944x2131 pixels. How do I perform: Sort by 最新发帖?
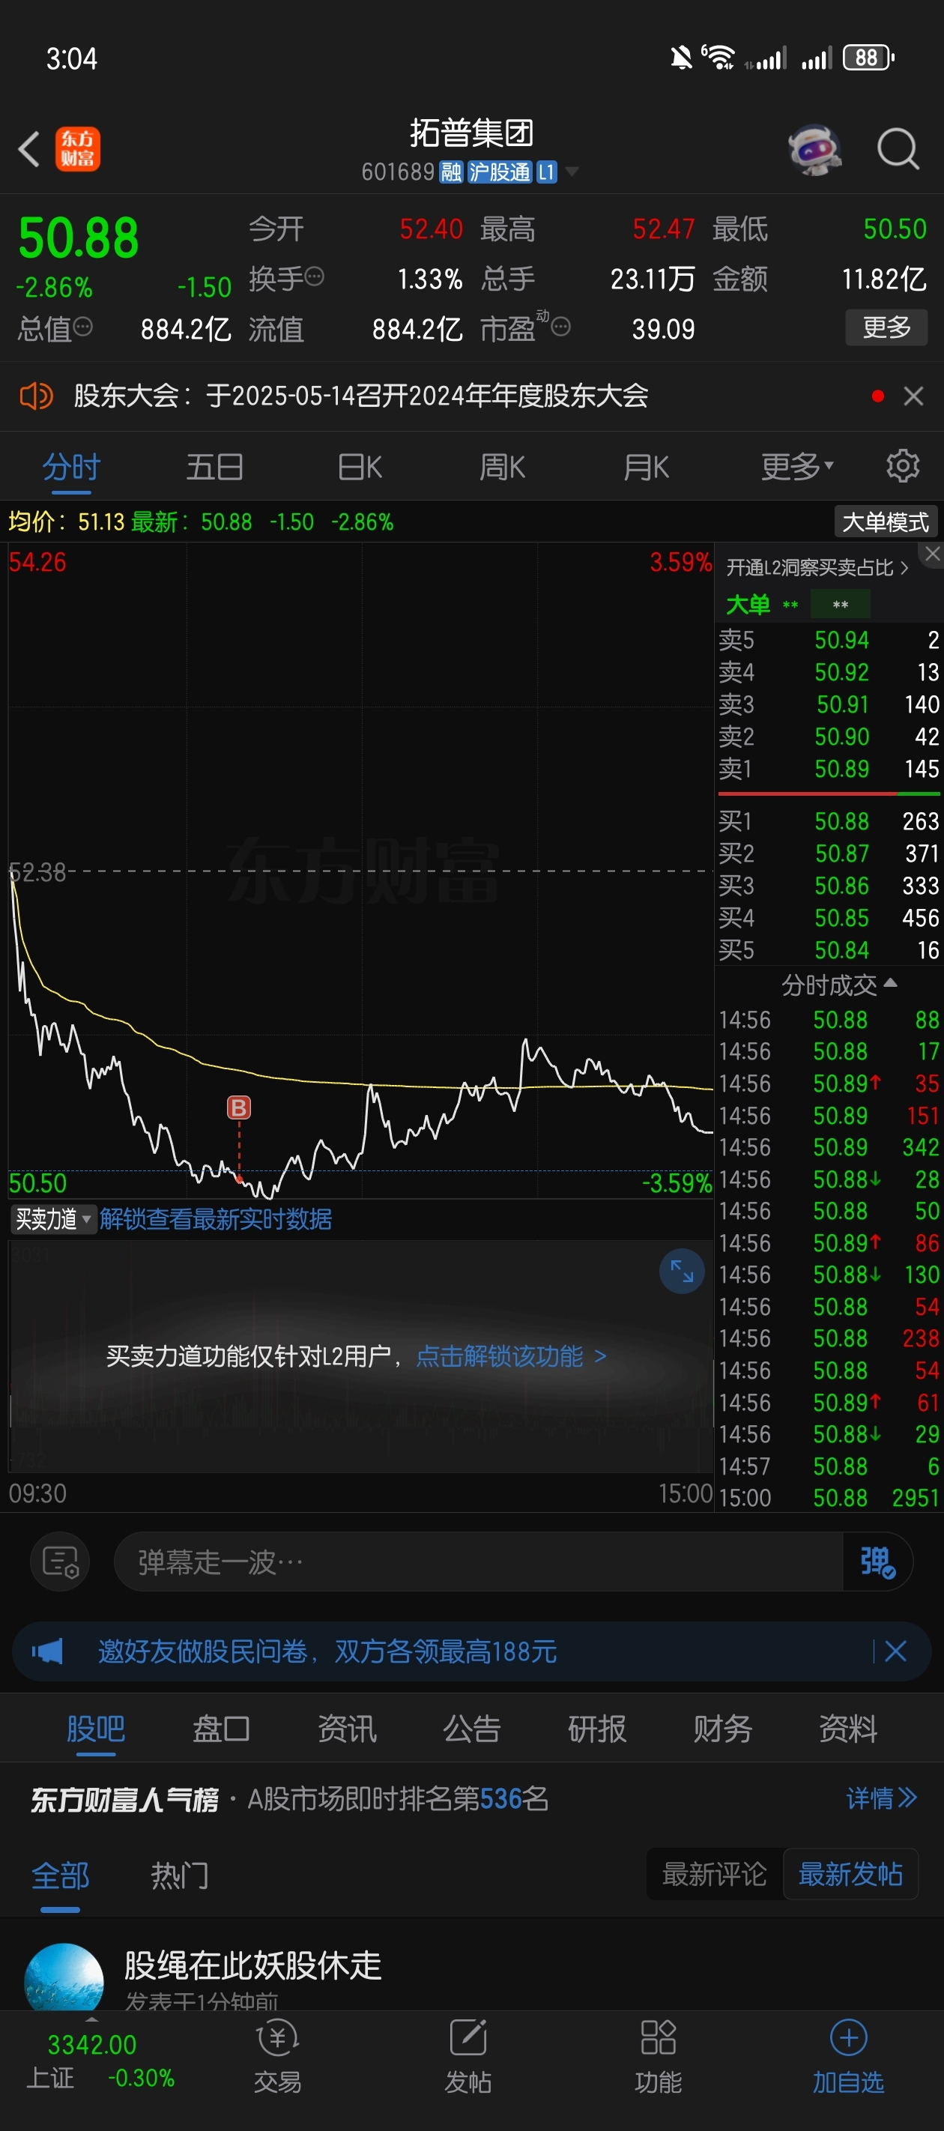click(850, 1874)
